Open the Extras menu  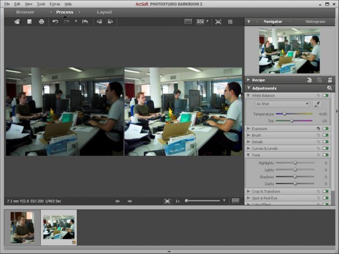pyautogui.click(x=55, y=4)
